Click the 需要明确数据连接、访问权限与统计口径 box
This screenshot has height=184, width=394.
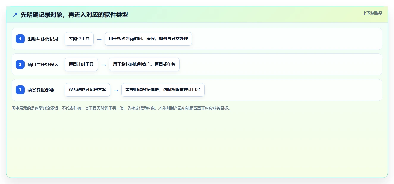click(x=163, y=90)
